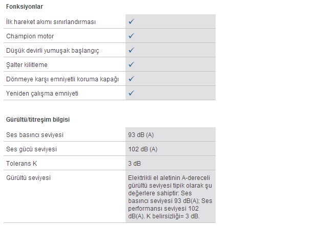This screenshot has width=316, height=226.
Task: Click the 102 dB (A) value
Action: (143, 149)
